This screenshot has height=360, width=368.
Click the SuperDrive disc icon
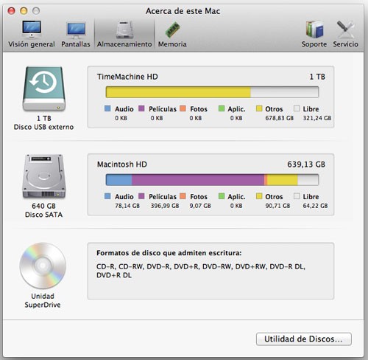tap(43, 266)
